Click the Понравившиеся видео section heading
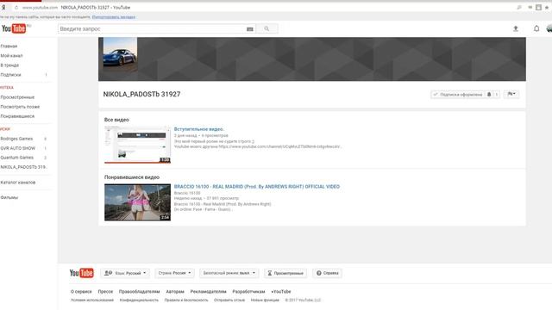This screenshot has width=552, height=310. pyautogui.click(x=132, y=177)
